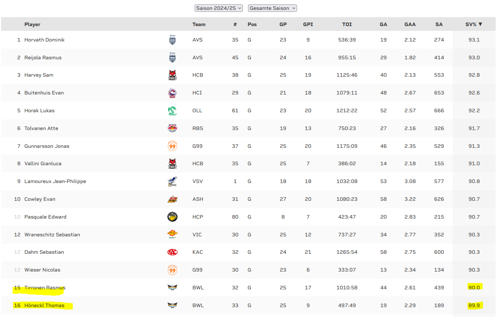The height and width of the screenshot is (317, 496).
Task: Click the KAC logo beside Dahm Sebastian
Action: 172,252
